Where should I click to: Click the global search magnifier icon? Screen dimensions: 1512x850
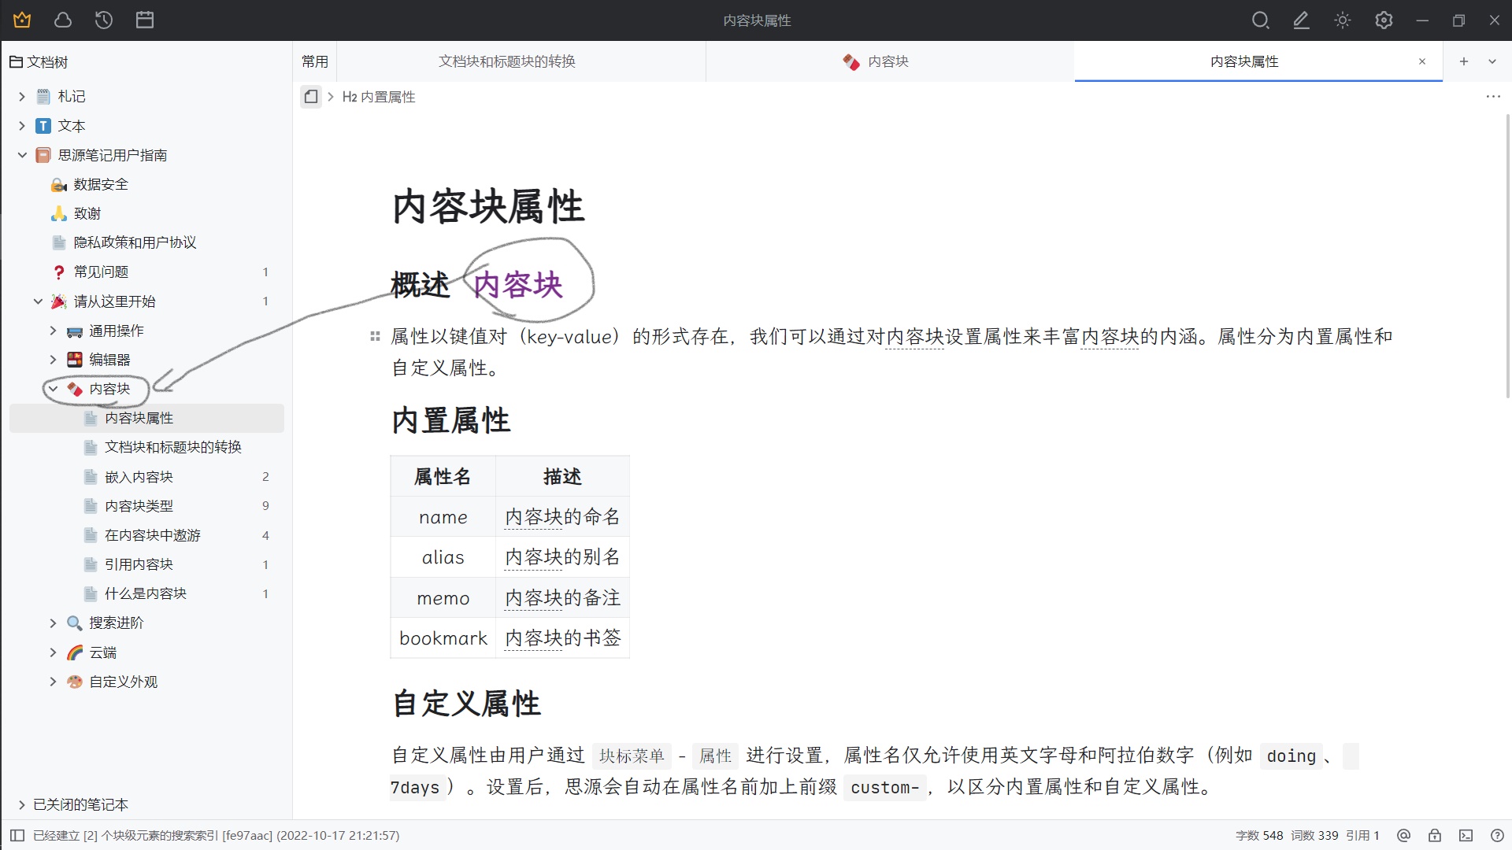pyautogui.click(x=1260, y=20)
